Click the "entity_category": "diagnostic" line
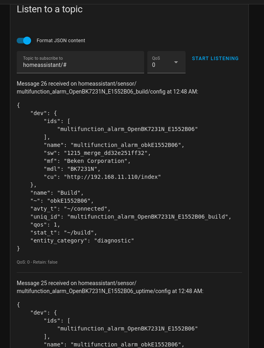Viewport: 264px width, 348px height. click(x=82, y=240)
